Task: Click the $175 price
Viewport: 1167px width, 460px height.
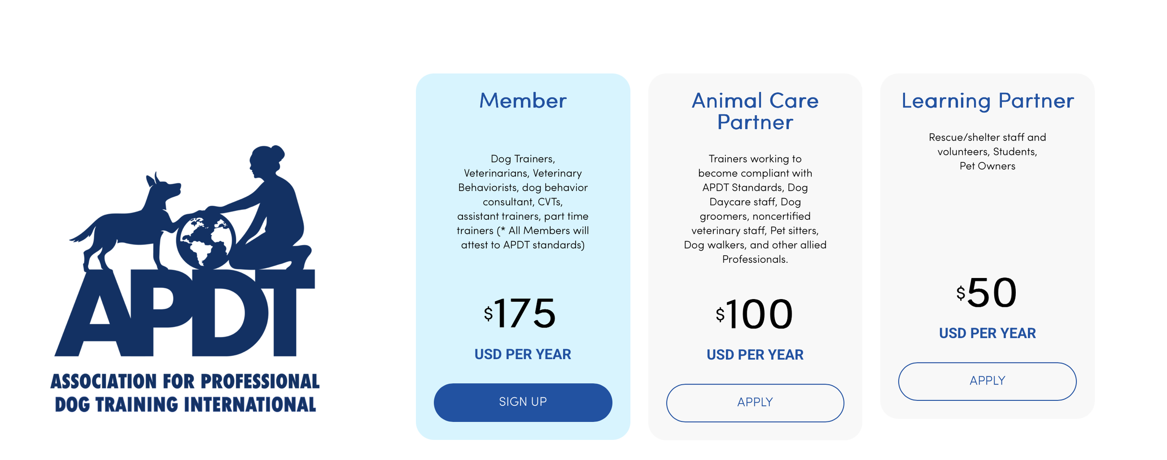Action: [x=520, y=314]
